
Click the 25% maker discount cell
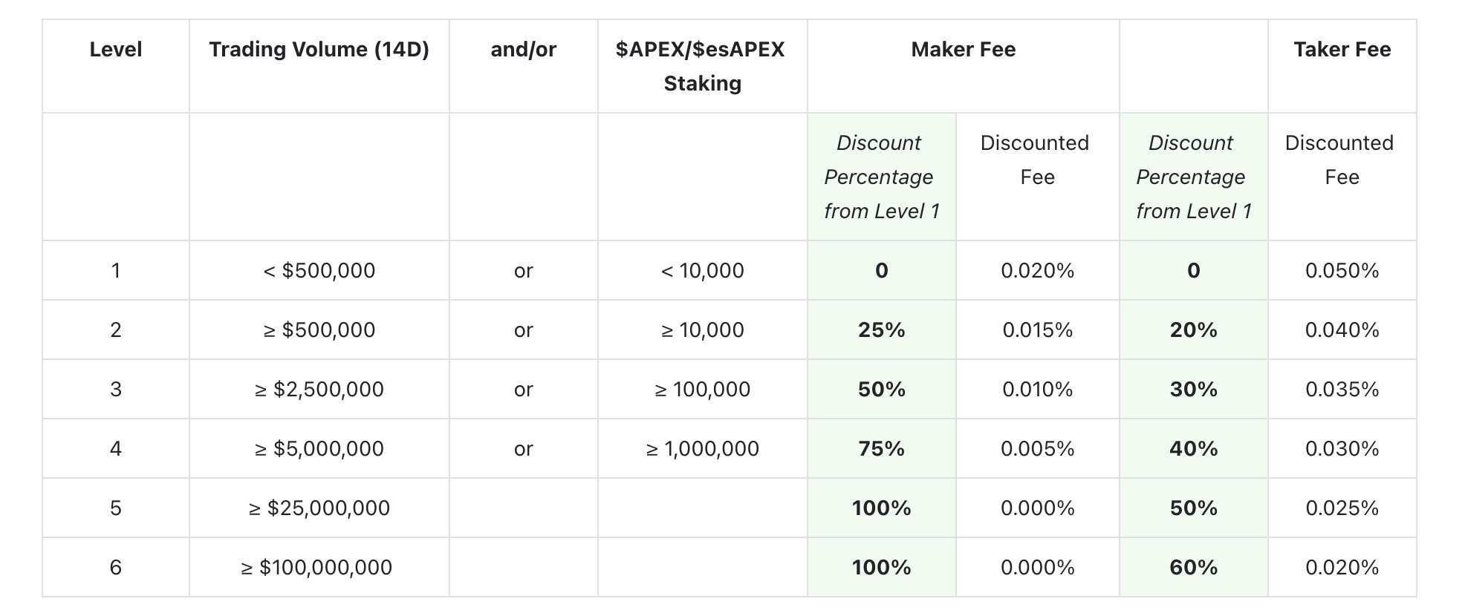click(881, 330)
